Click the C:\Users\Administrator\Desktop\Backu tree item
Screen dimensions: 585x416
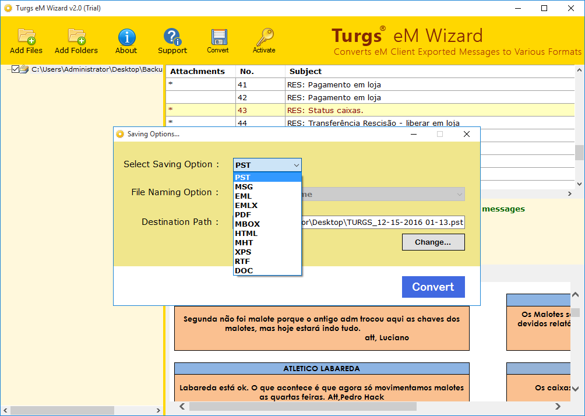coord(97,69)
